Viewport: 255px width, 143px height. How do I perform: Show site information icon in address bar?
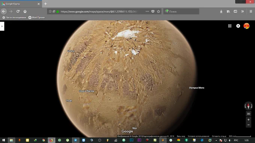click(x=50, y=11)
